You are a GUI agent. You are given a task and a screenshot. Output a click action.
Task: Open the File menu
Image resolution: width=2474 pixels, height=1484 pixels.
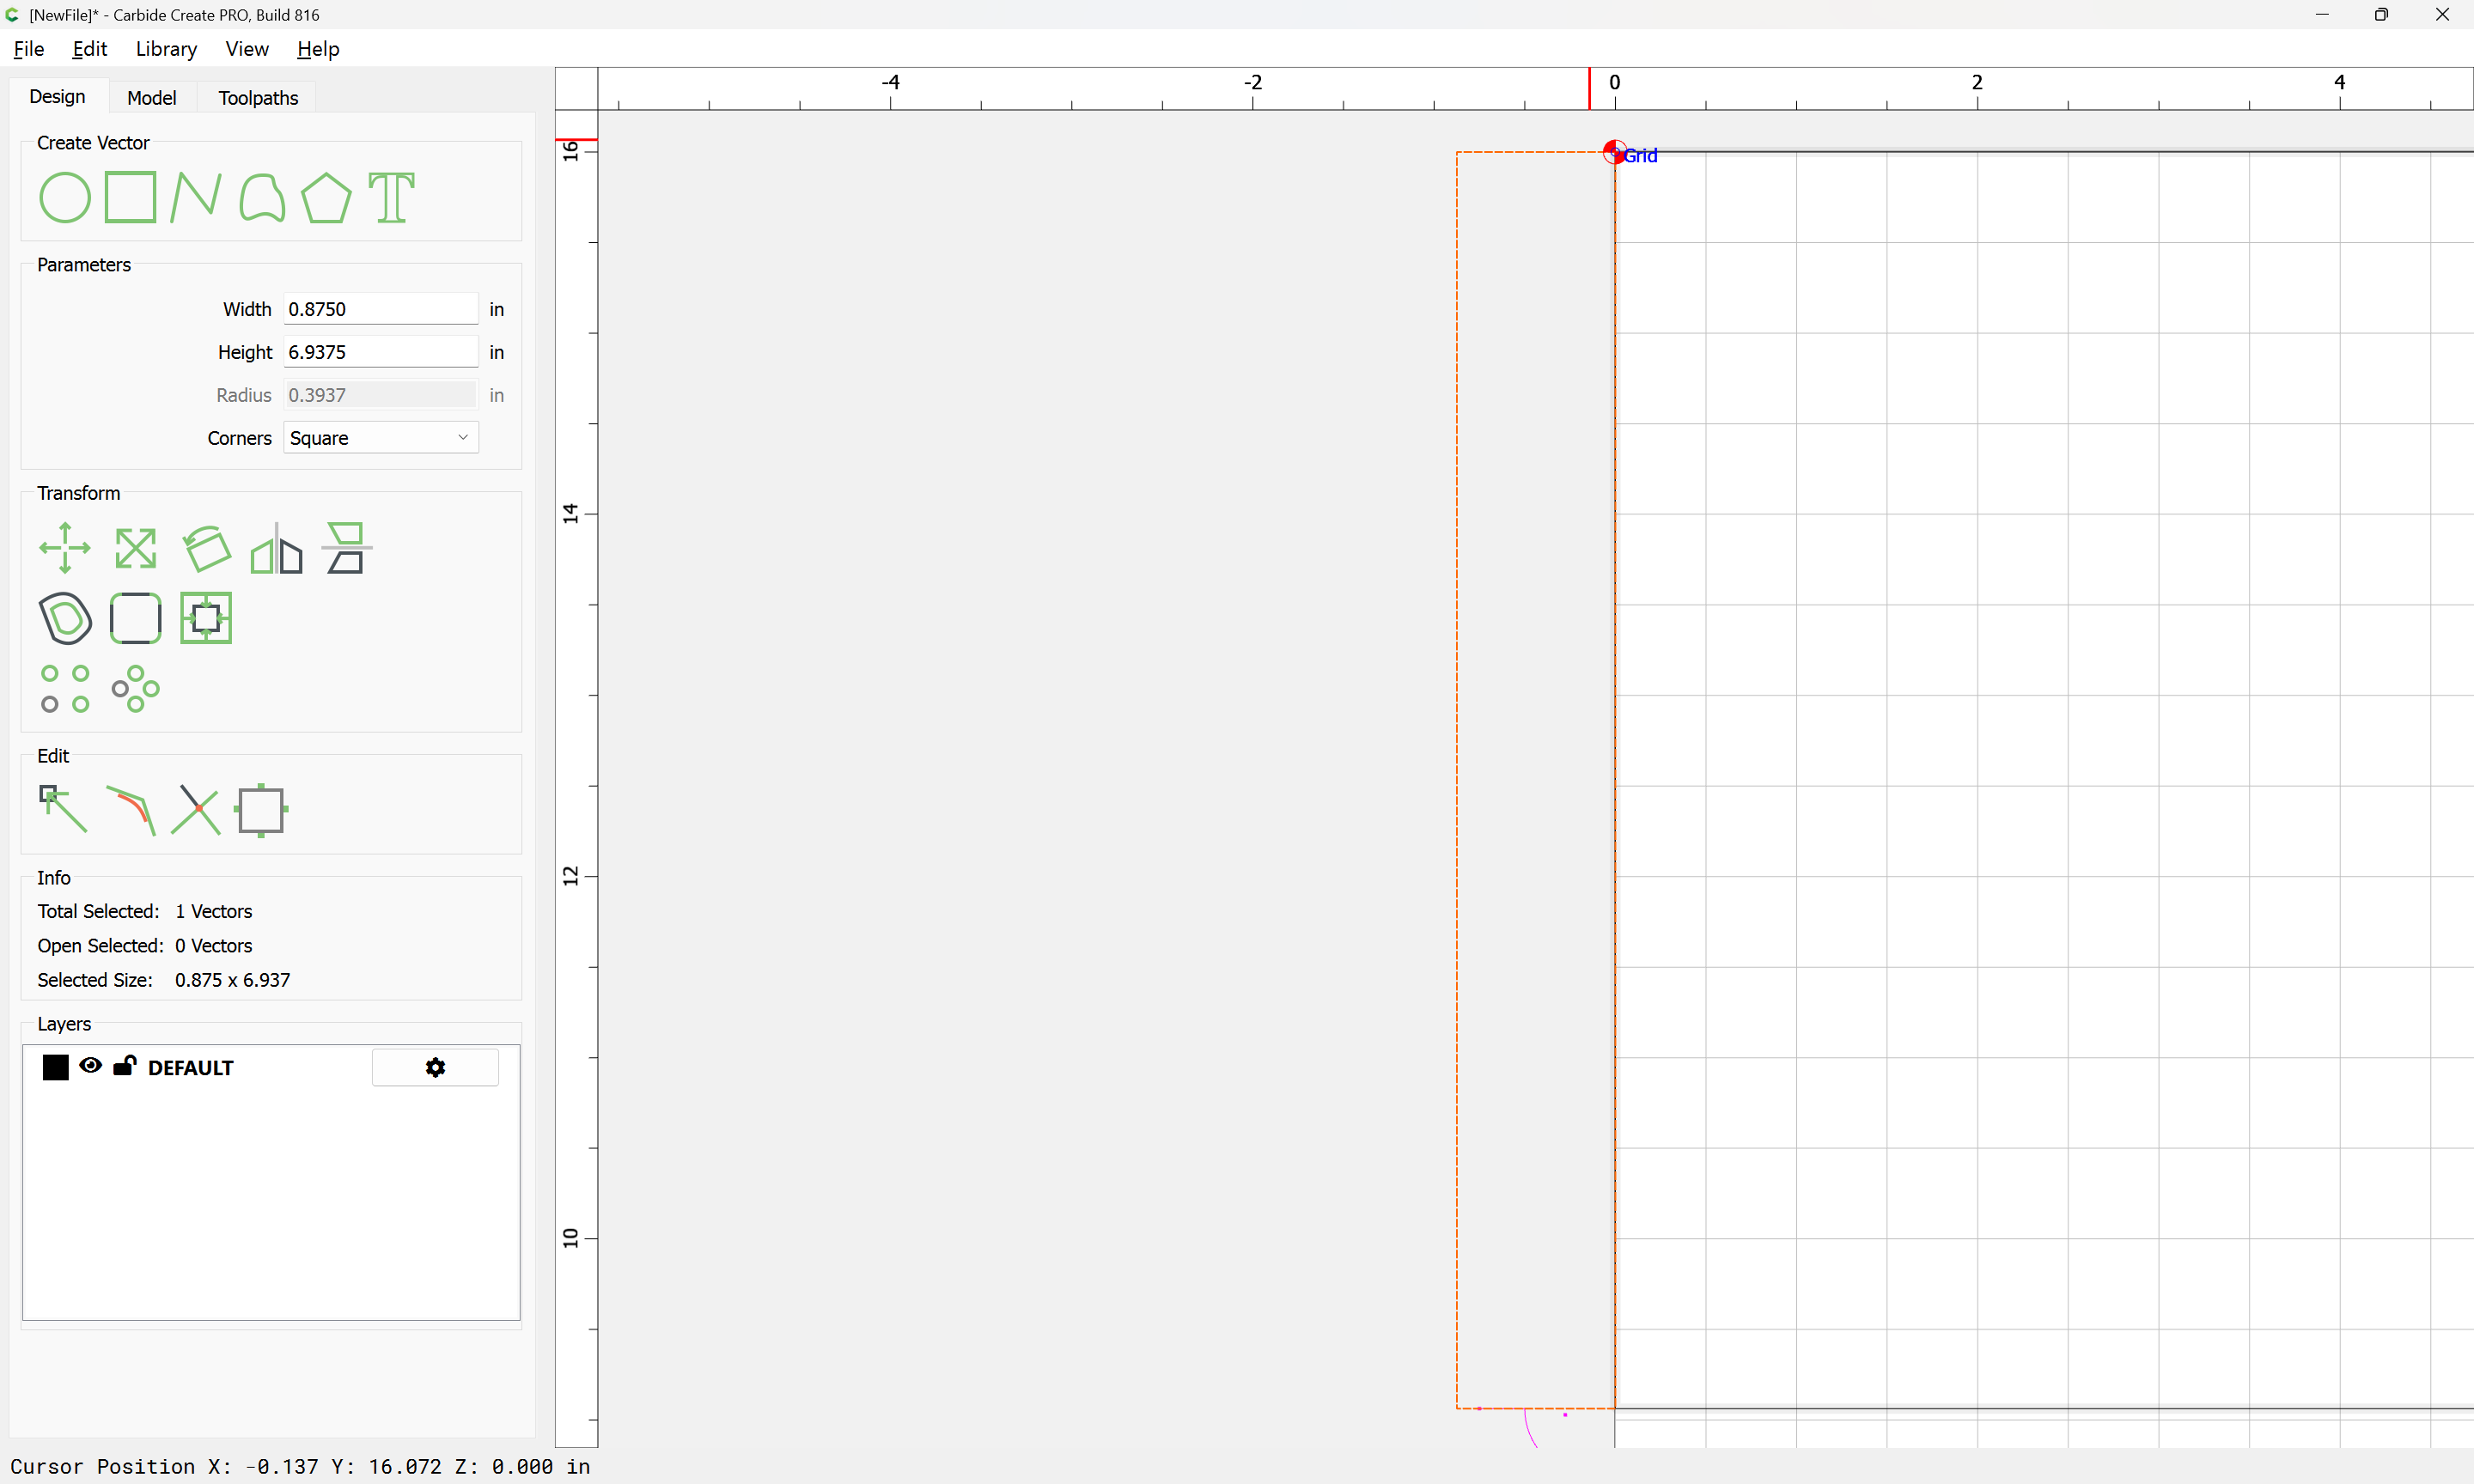[28, 49]
